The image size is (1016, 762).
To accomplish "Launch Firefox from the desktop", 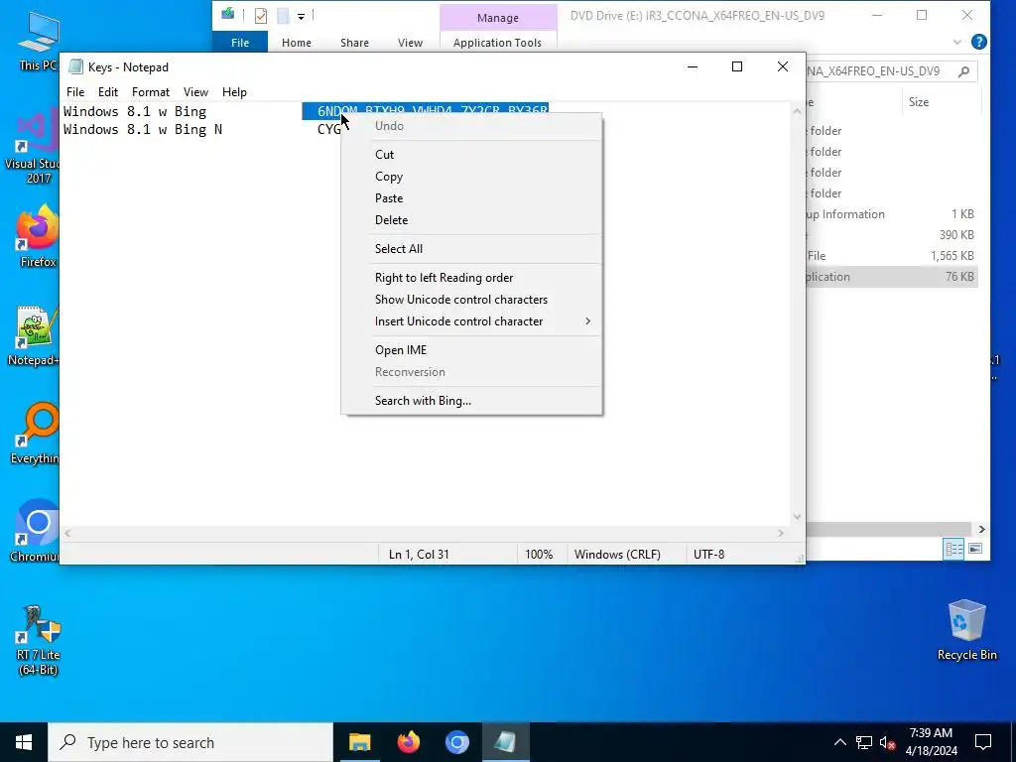I will pyautogui.click(x=38, y=236).
